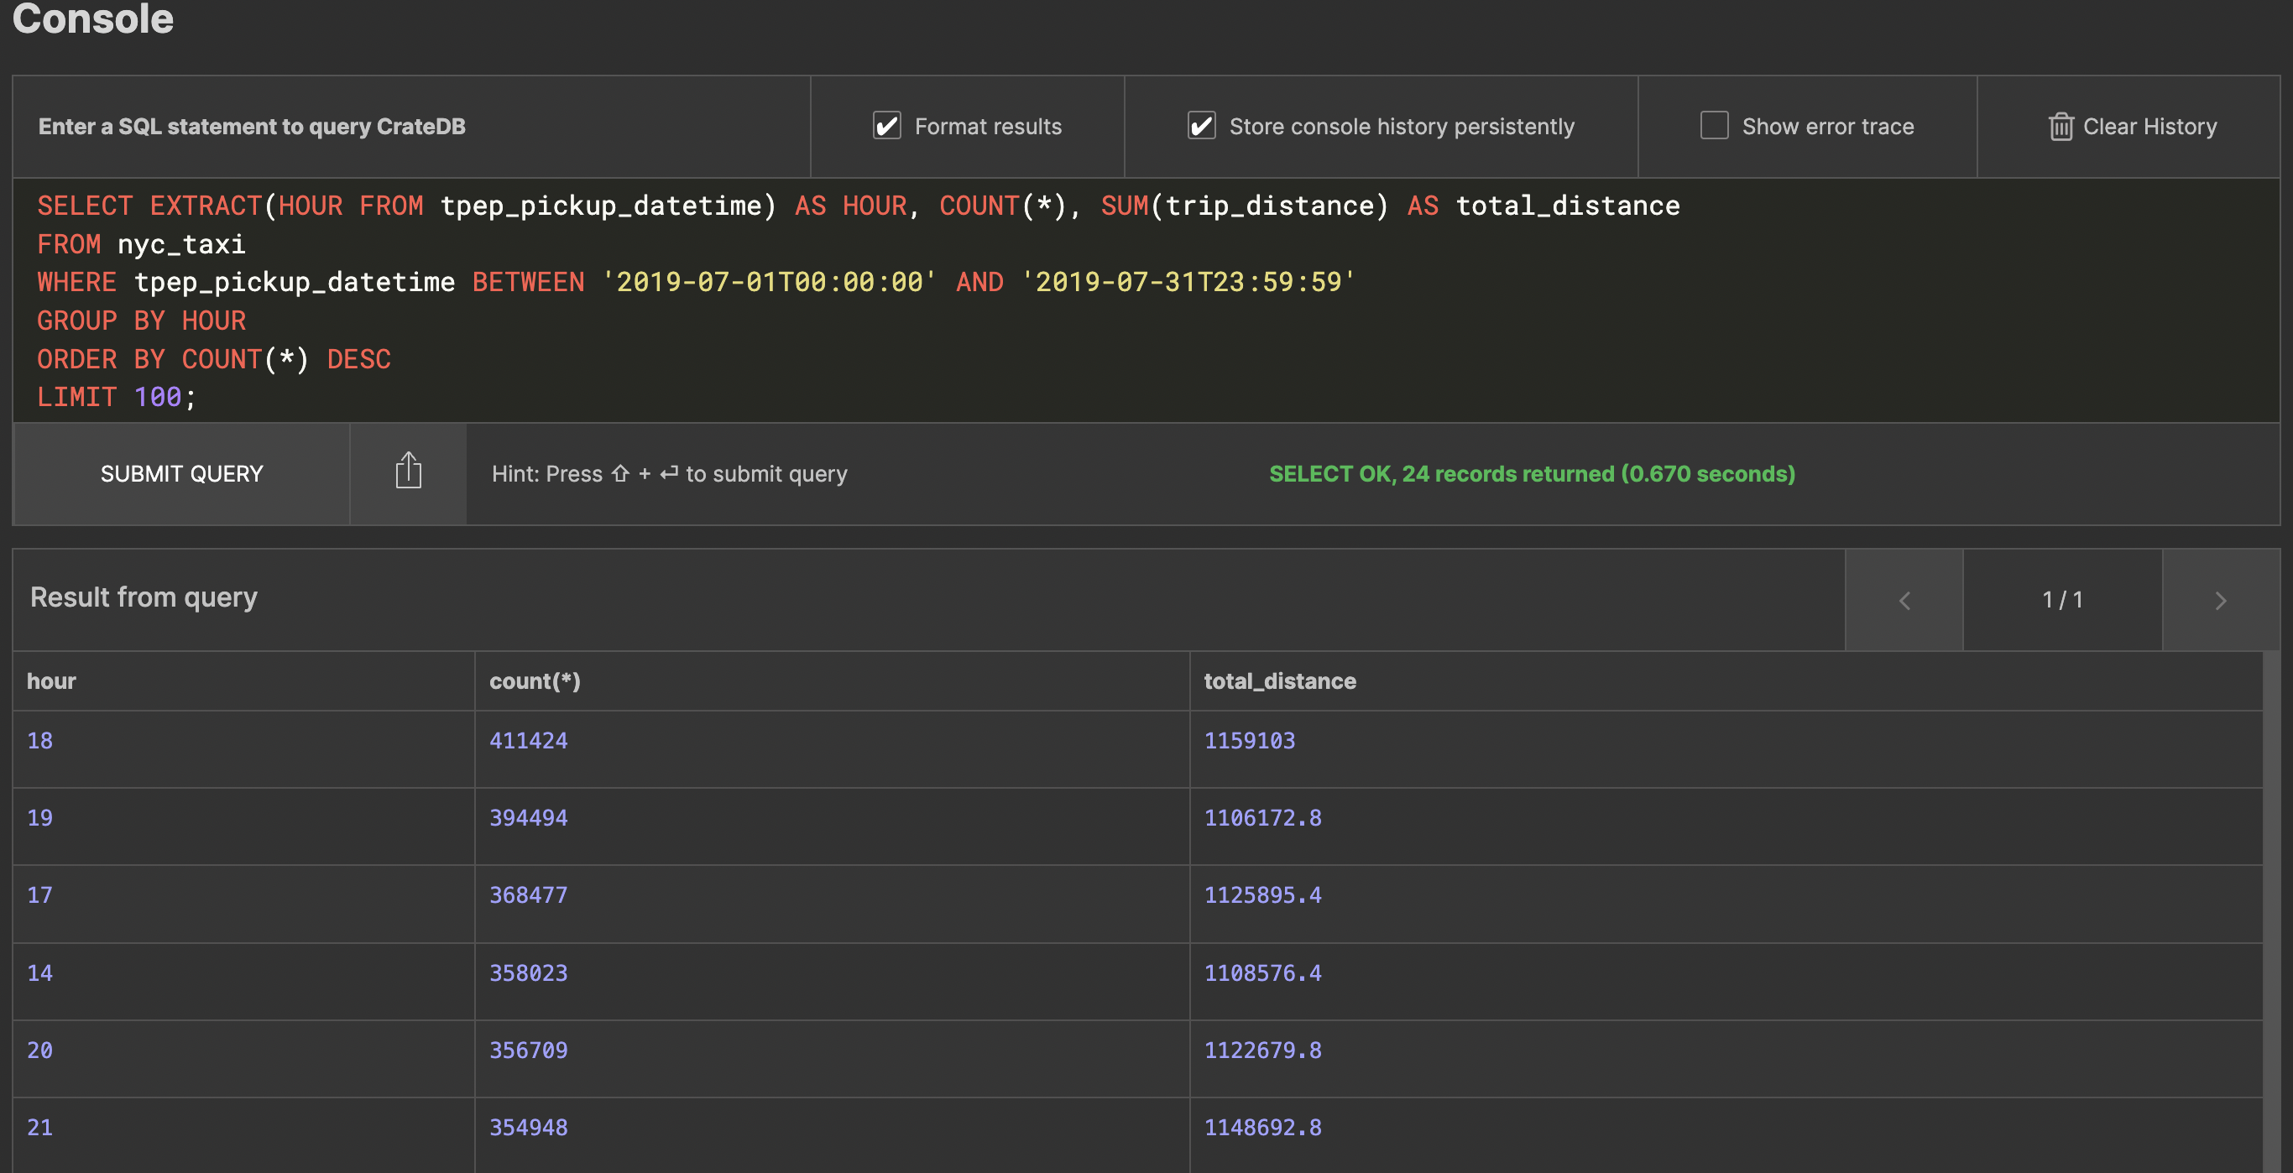This screenshot has height=1173, width=2293.
Task: Select the hour column header to sort
Action: 51,680
